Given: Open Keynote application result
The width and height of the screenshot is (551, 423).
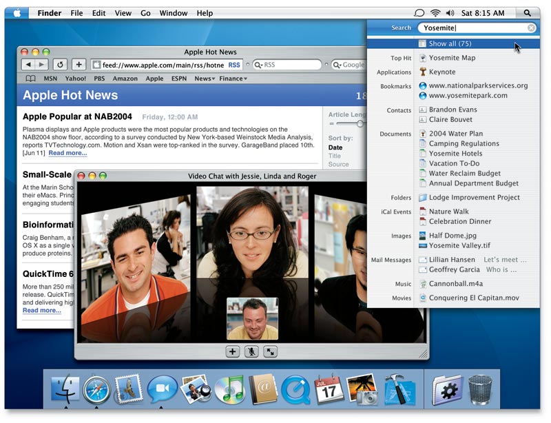Looking at the screenshot, I should (442, 72).
